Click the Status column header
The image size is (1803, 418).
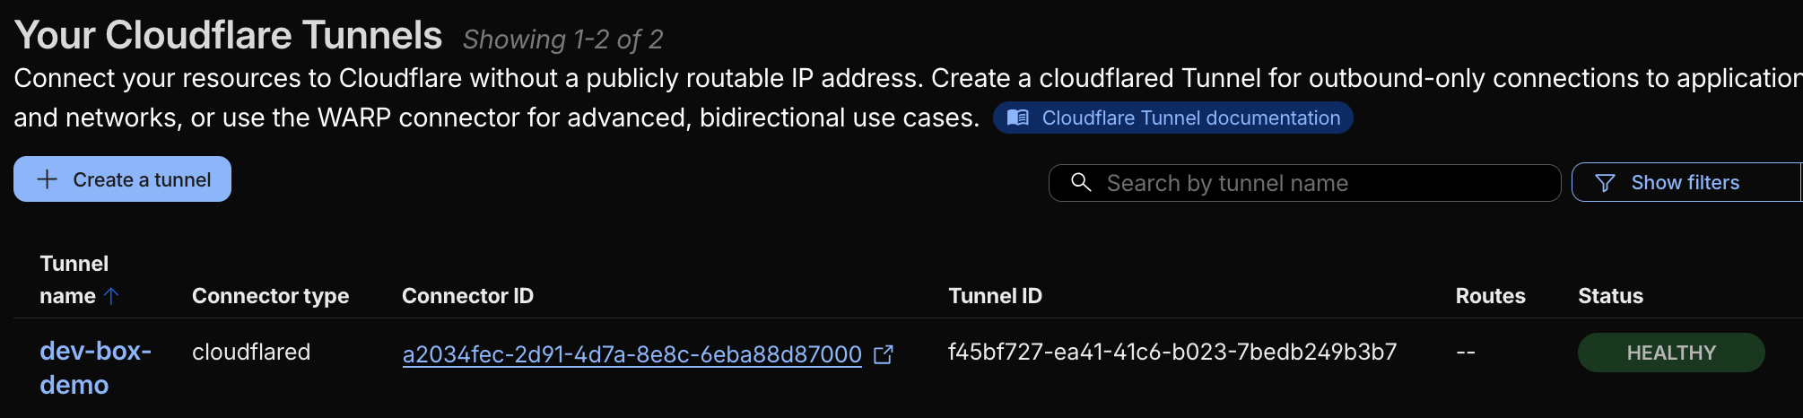1610,296
